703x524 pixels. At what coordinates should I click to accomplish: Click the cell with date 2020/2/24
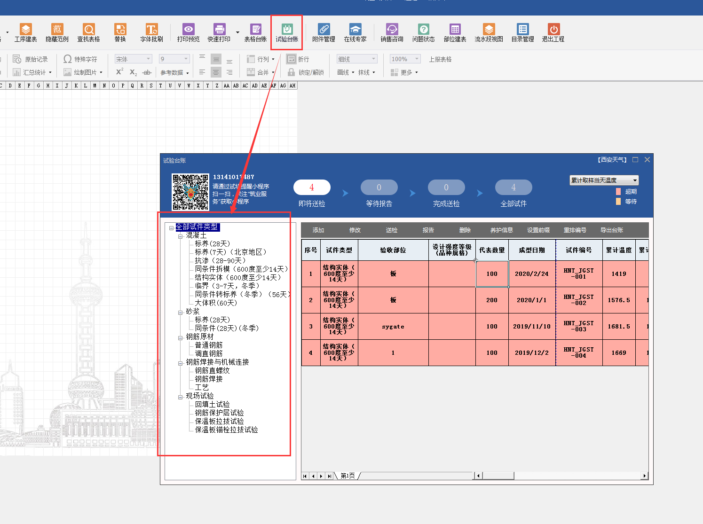click(532, 274)
